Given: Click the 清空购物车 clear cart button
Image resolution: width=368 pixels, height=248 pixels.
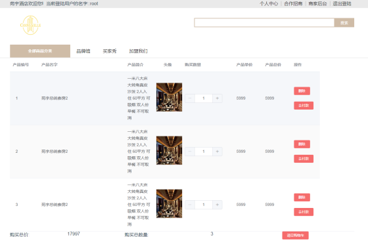Looking at the screenshot, I should click(x=295, y=236).
